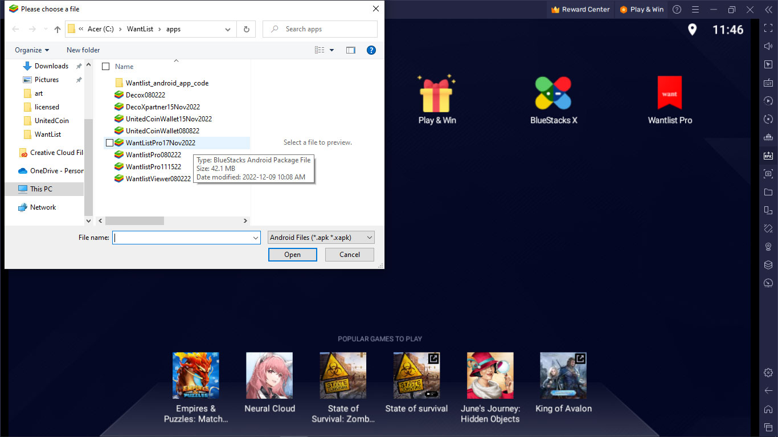Toggle eco mode speedometer icon
Image resolution: width=778 pixels, height=437 pixels.
pos(768,283)
